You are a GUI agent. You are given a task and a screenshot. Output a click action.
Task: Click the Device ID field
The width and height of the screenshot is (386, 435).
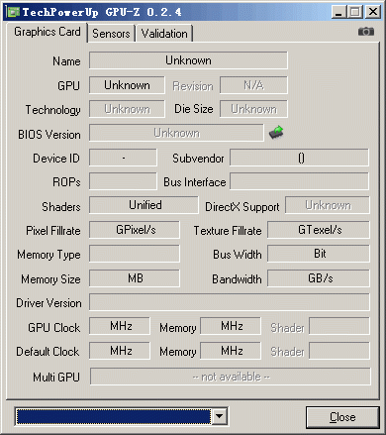click(x=123, y=158)
